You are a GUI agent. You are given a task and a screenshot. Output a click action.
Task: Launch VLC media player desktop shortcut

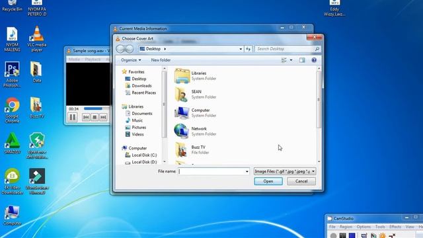pos(37,38)
